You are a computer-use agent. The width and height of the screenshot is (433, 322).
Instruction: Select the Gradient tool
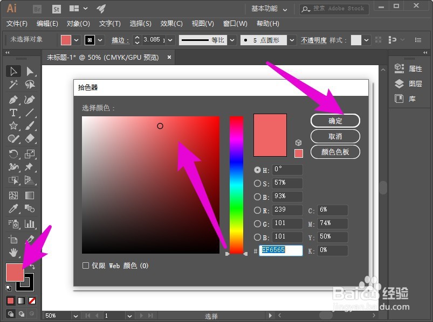pos(30,195)
